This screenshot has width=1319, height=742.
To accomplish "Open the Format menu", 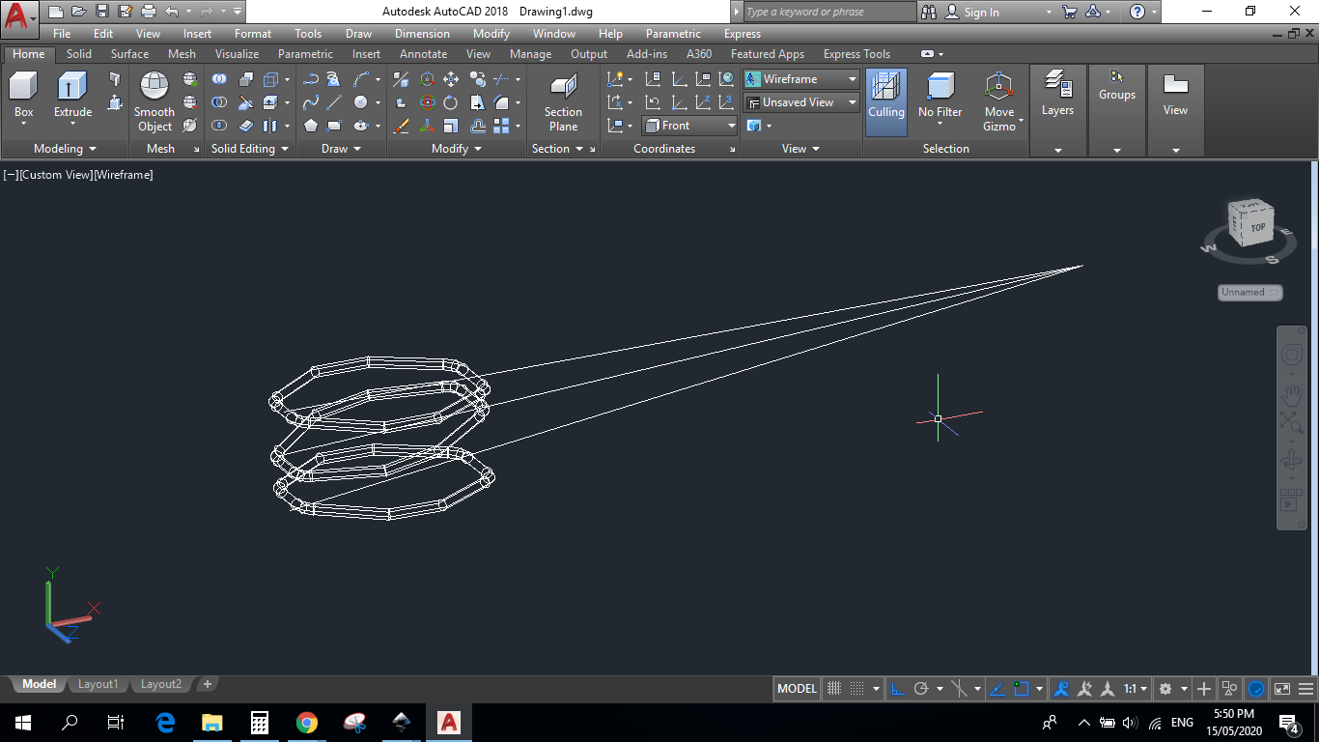I will pyautogui.click(x=253, y=34).
